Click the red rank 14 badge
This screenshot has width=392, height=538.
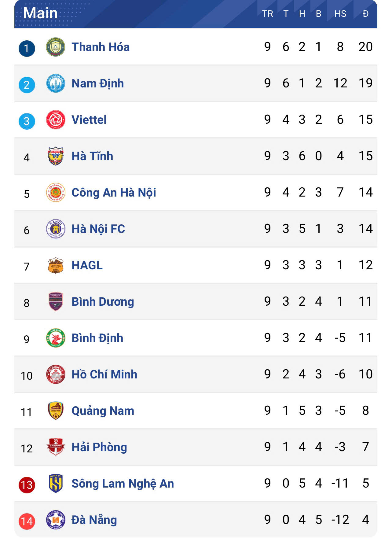[x=27, y=521]
